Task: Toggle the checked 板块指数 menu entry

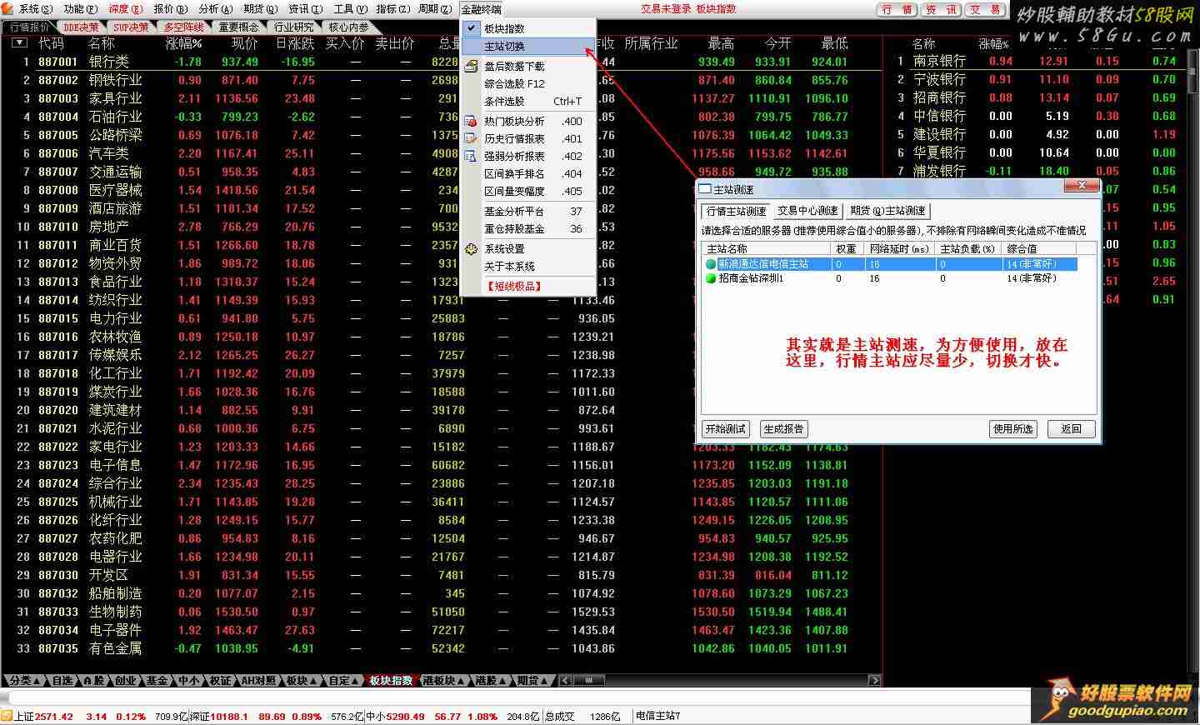Action: [x=528, y=28]
